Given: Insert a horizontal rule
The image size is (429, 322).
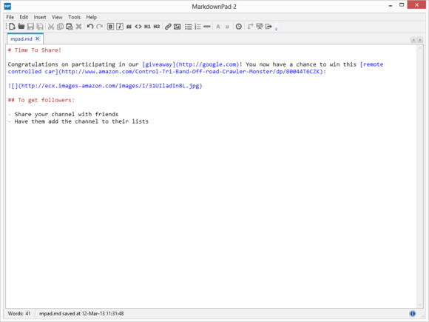Looking at the screenshot, I should 207,27.
